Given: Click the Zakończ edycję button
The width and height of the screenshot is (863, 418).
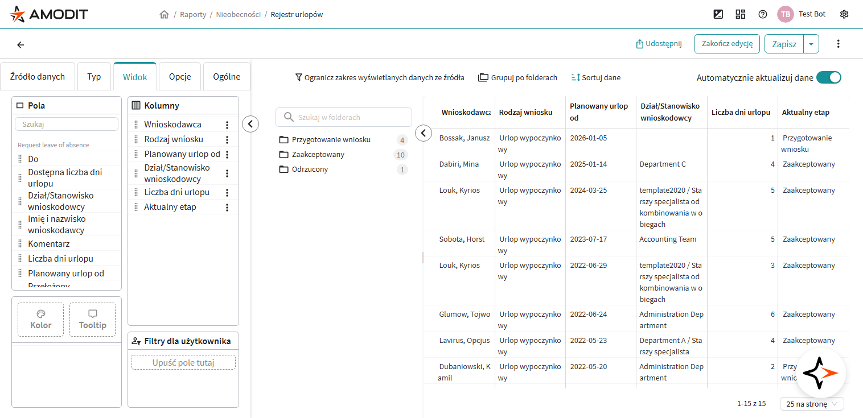Looking at the screenshot, I should 727,44.
